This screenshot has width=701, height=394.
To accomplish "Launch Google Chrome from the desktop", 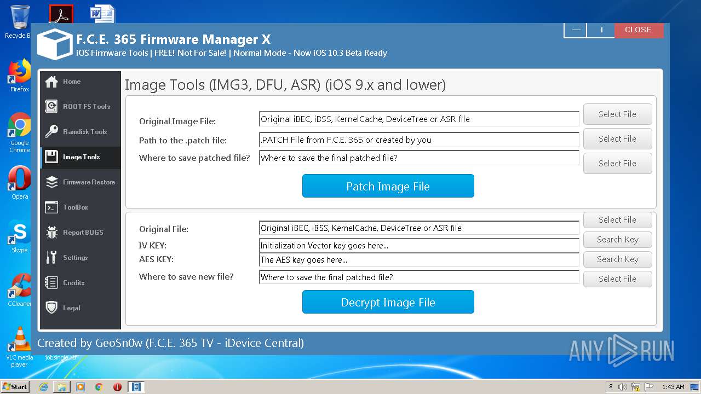I will tap(19, 132).
